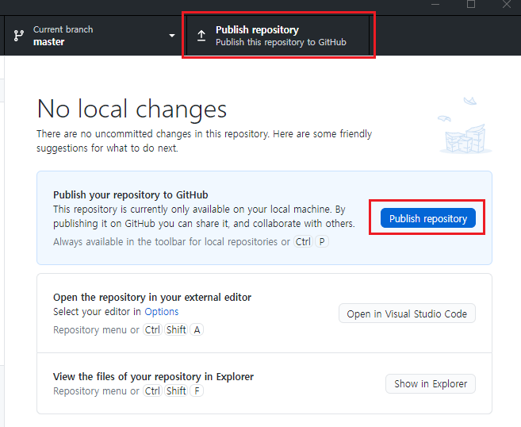
Task: Minimize the GitHub Desktop window
Action: click(435, 4)
